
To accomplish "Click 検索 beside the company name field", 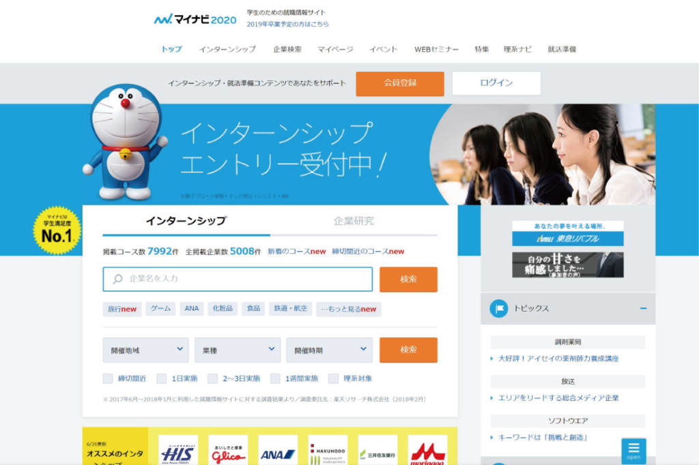I will 408,280.
